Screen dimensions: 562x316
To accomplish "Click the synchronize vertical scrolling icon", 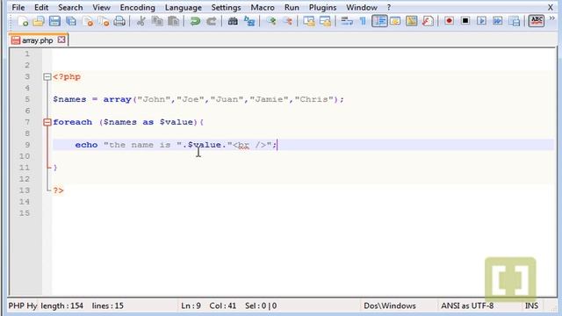I will (x=309, y=21).
